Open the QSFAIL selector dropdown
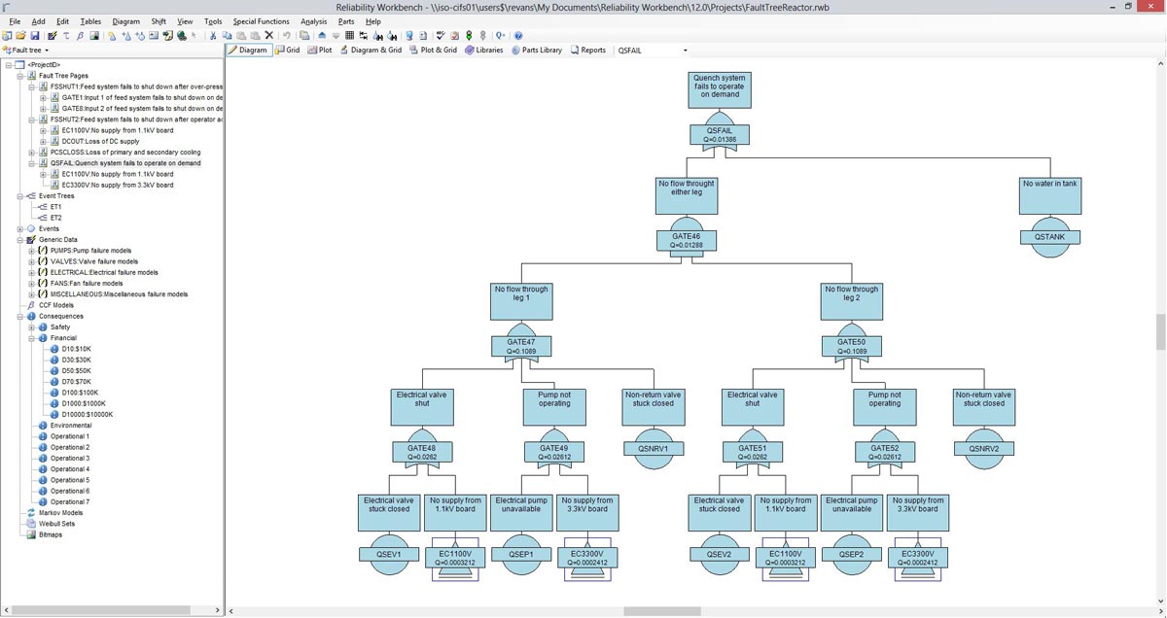Viewport: 1167px width, 618px height. pyautogui.click(x=685, y=50)
